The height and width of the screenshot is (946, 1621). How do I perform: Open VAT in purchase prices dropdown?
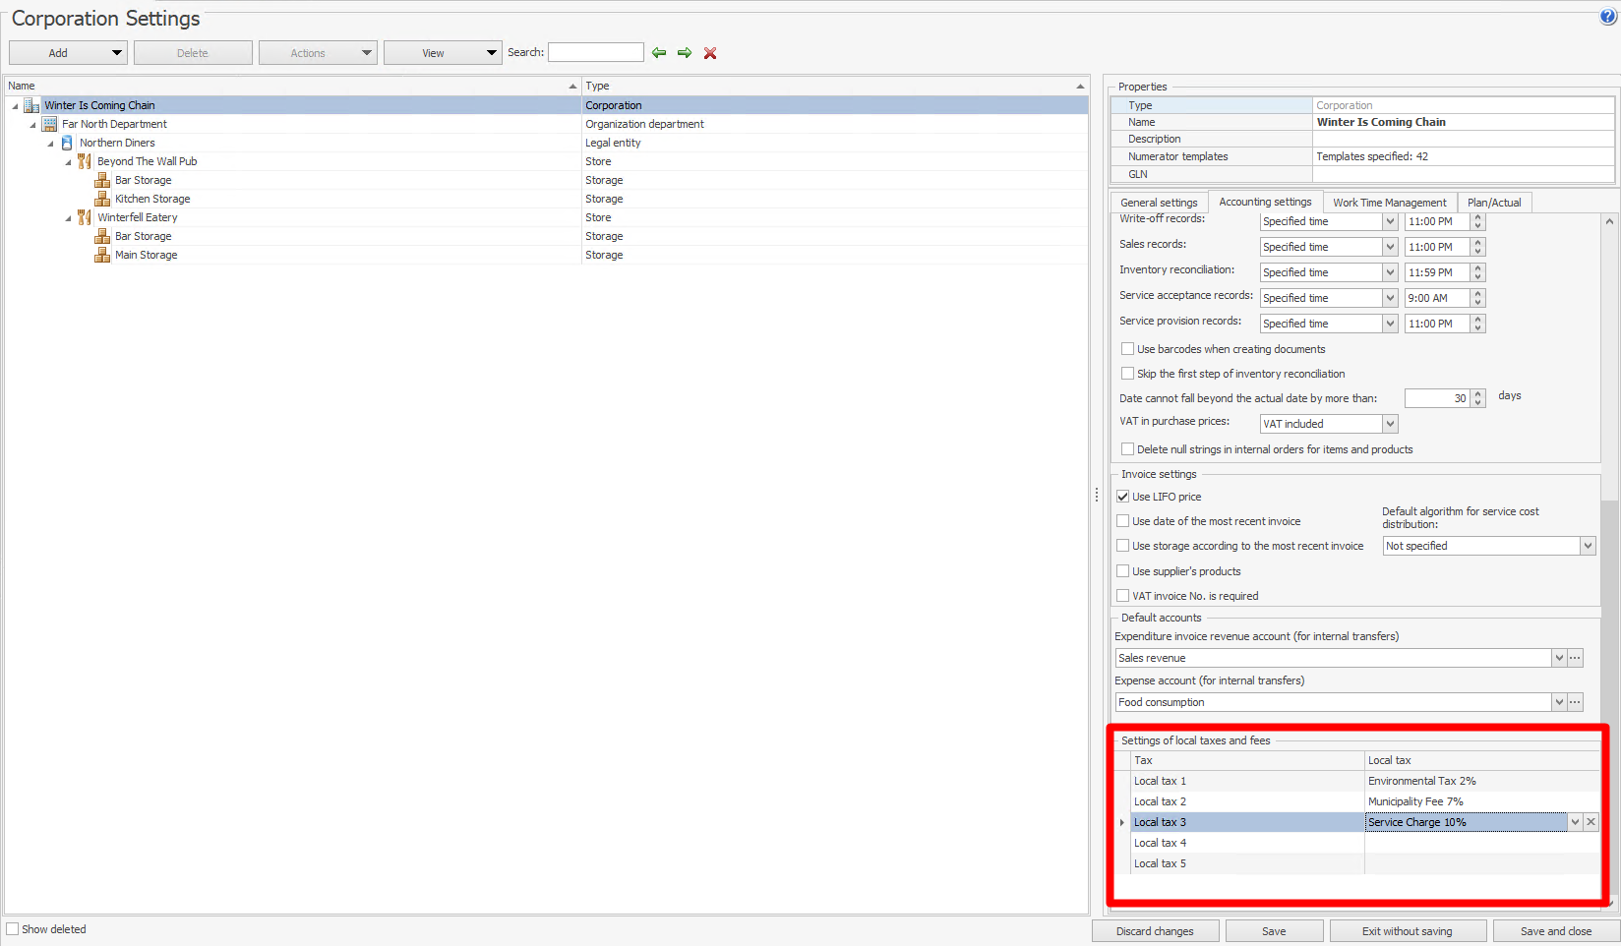point(1390,424)
